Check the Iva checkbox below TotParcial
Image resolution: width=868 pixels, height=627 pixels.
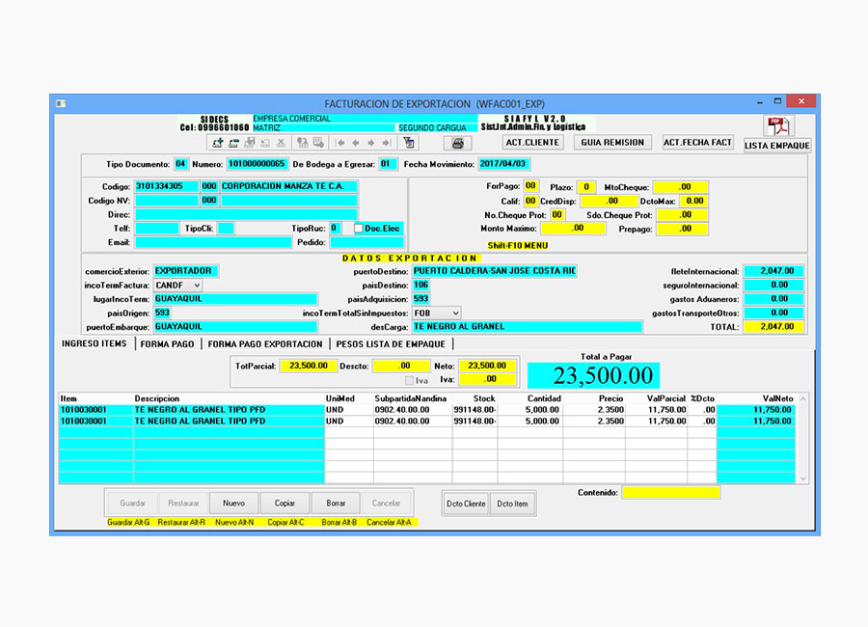[x=410, y=380]
